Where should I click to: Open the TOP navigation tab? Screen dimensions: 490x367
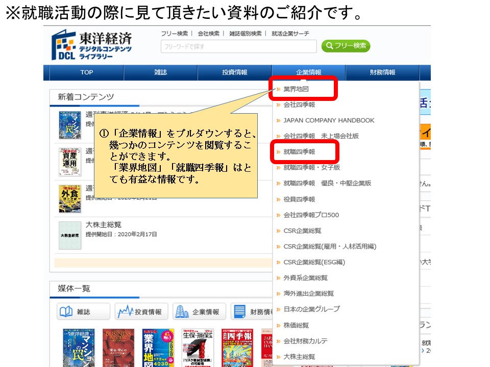[87, 72]
